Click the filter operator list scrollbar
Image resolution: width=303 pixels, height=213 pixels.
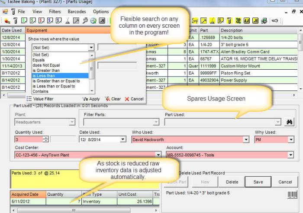click(92, 73)
